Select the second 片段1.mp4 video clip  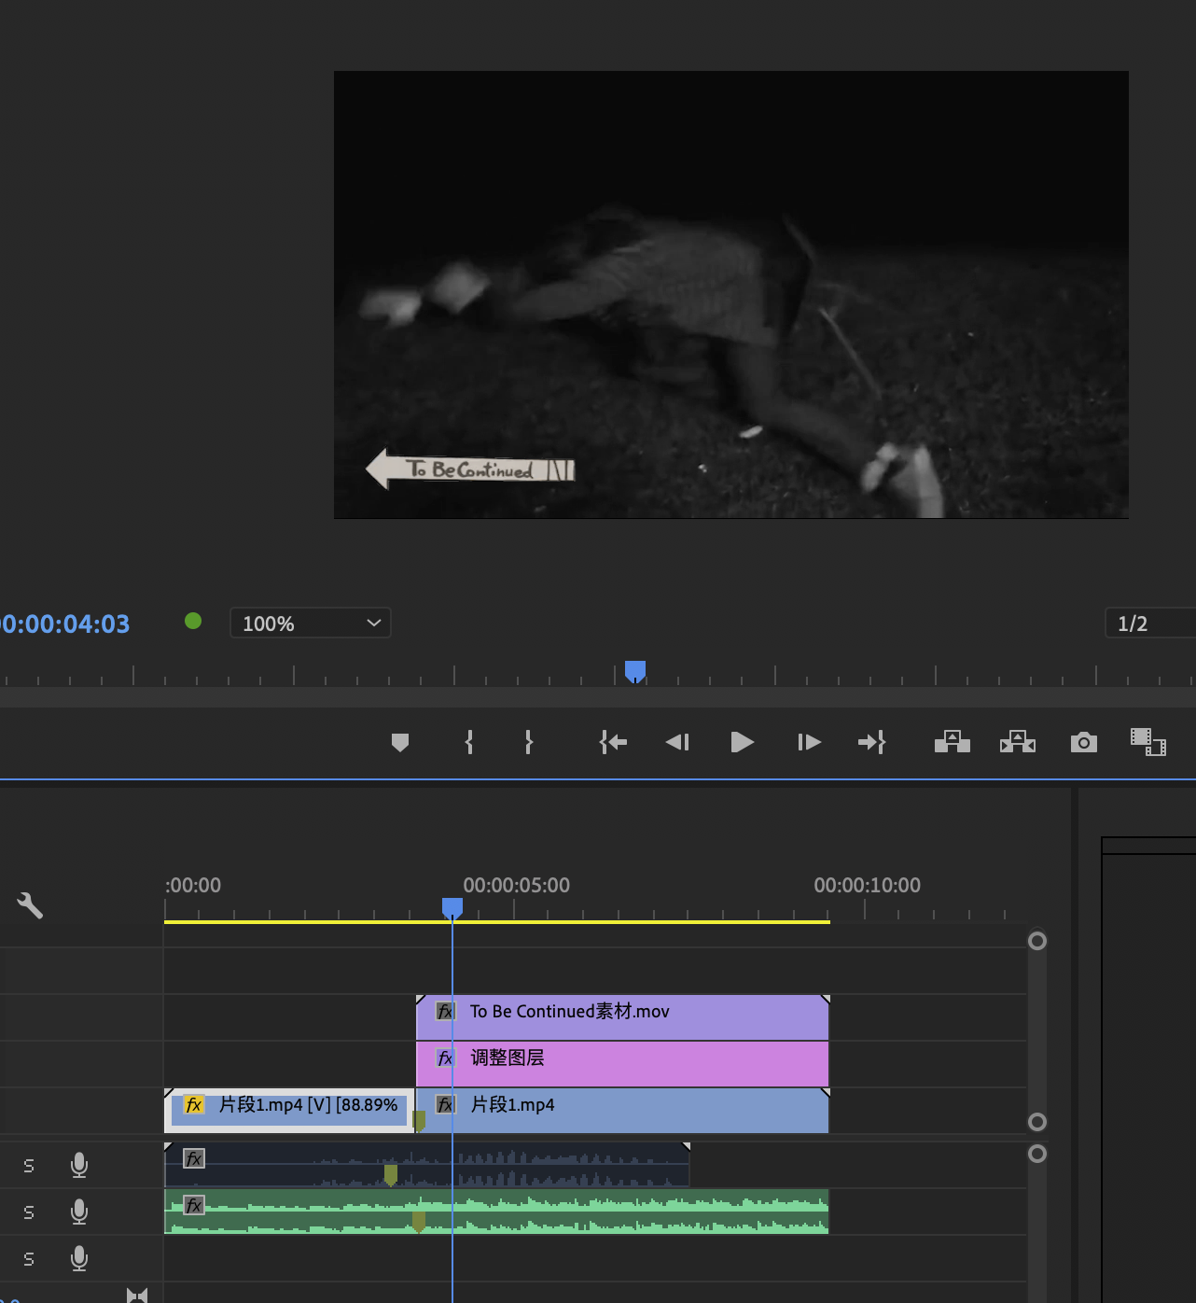click(622, 1111)
